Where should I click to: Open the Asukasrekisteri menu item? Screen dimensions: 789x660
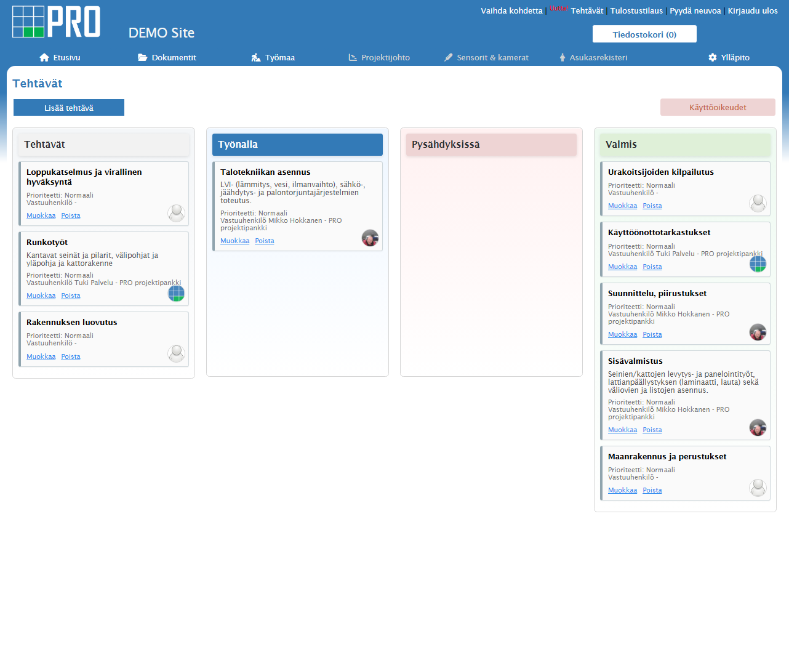pos(593,57)
